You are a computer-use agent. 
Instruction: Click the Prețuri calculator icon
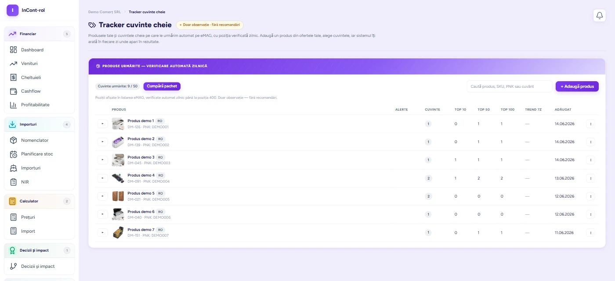(13, 217)
